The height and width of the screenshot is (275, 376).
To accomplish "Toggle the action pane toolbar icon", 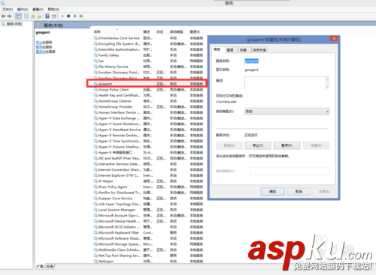I will (x=53, y=16).
